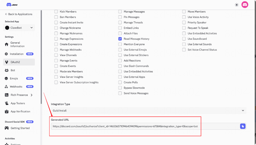256x145 pixels.
Task: Go Back to Applications link
Action: [19, 14]
